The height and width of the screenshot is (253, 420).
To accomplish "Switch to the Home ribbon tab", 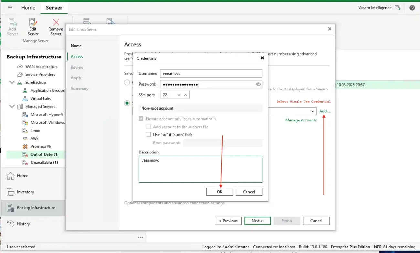I will 28,8.
